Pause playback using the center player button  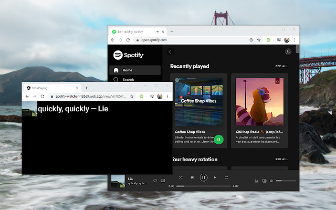204,177
